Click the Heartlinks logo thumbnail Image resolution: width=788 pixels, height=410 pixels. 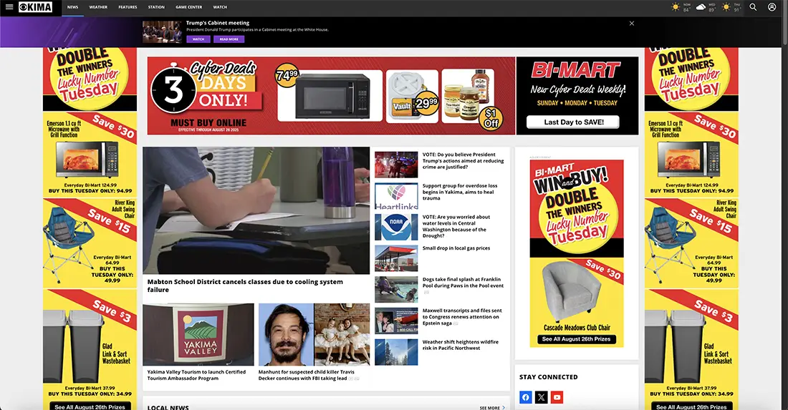coord(396,196)
